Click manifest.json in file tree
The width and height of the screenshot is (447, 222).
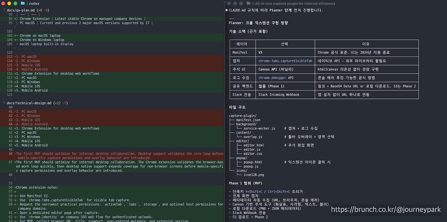pos(248,120)
